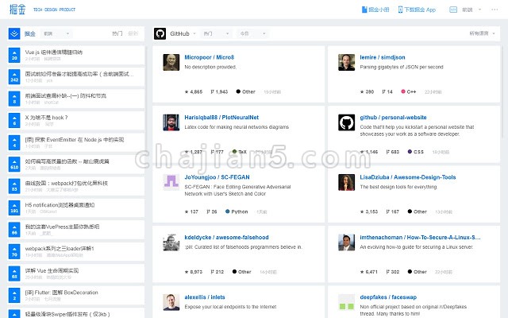
Task: Click the pink C++ language dot on simdjson
Action: [403, 91]
